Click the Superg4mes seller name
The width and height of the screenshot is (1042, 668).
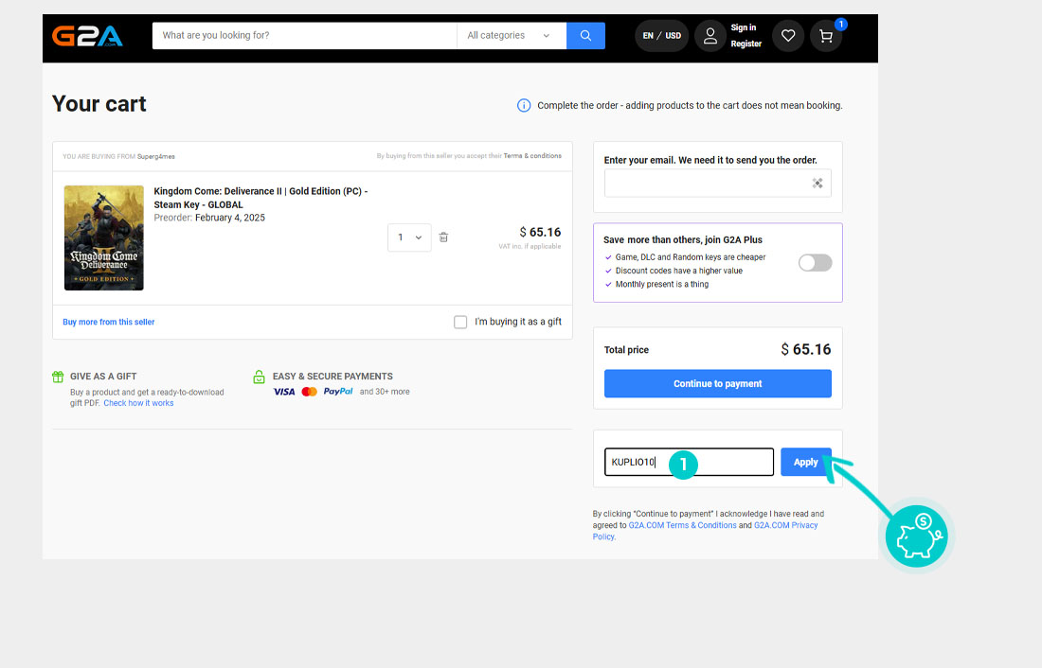coord(156,157)
